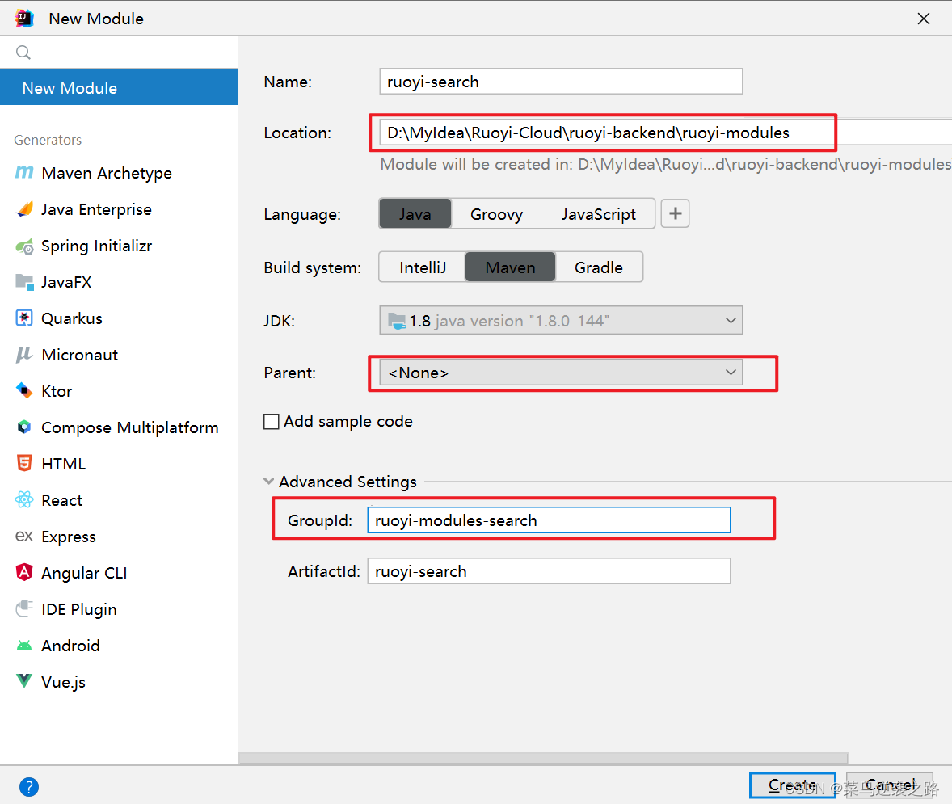Select Spring Initializr generator label
Viewport: 952px width, 804px height.
(x=96, y=246)
